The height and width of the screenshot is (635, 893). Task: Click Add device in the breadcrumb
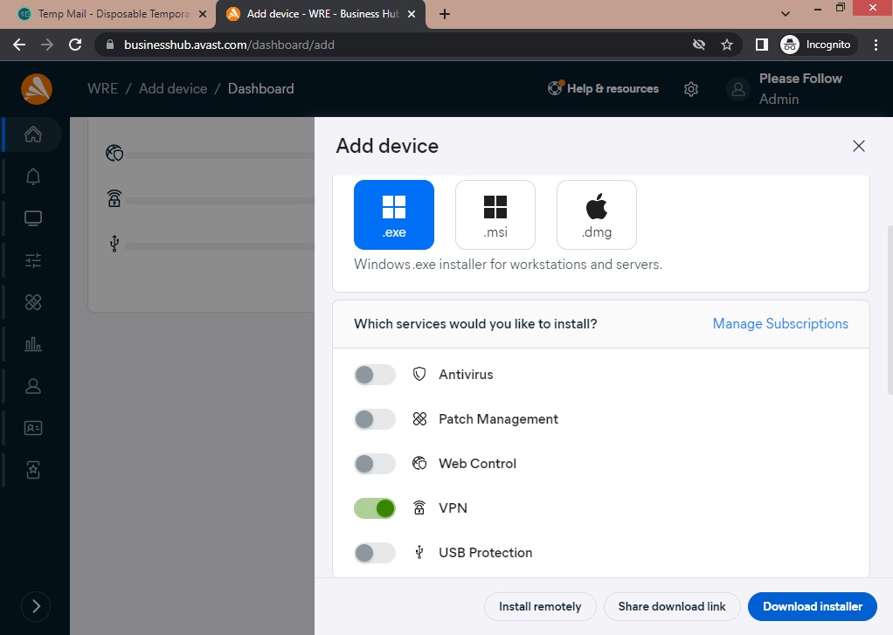pos(173,89)
